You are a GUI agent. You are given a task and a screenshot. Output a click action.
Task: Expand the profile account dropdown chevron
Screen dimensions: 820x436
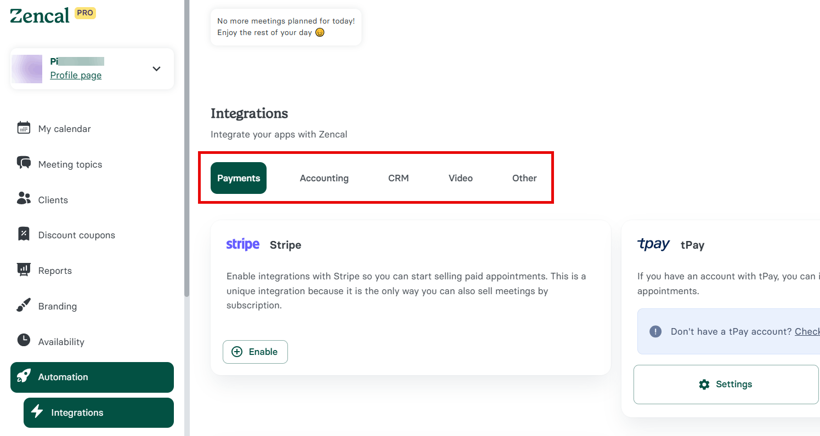click(156, 69)
